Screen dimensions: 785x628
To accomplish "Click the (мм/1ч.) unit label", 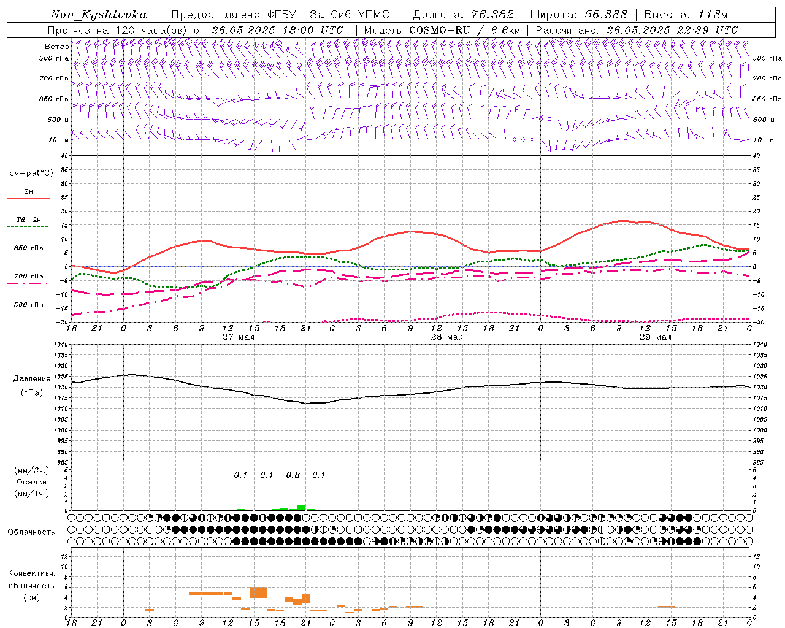I will tap(32, 494).
